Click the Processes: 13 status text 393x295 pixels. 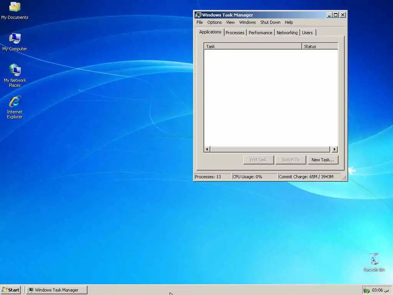(x=208, y=177)
